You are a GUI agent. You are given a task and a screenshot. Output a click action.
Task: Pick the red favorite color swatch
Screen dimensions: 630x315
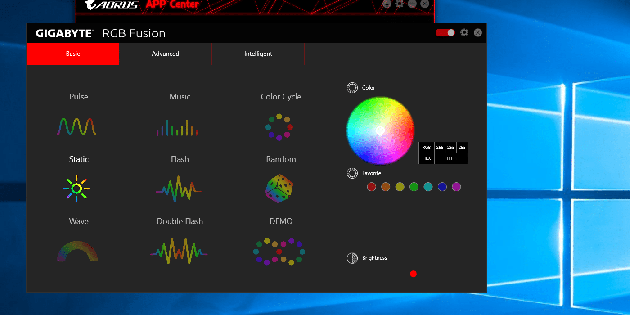tap(371, 187)
